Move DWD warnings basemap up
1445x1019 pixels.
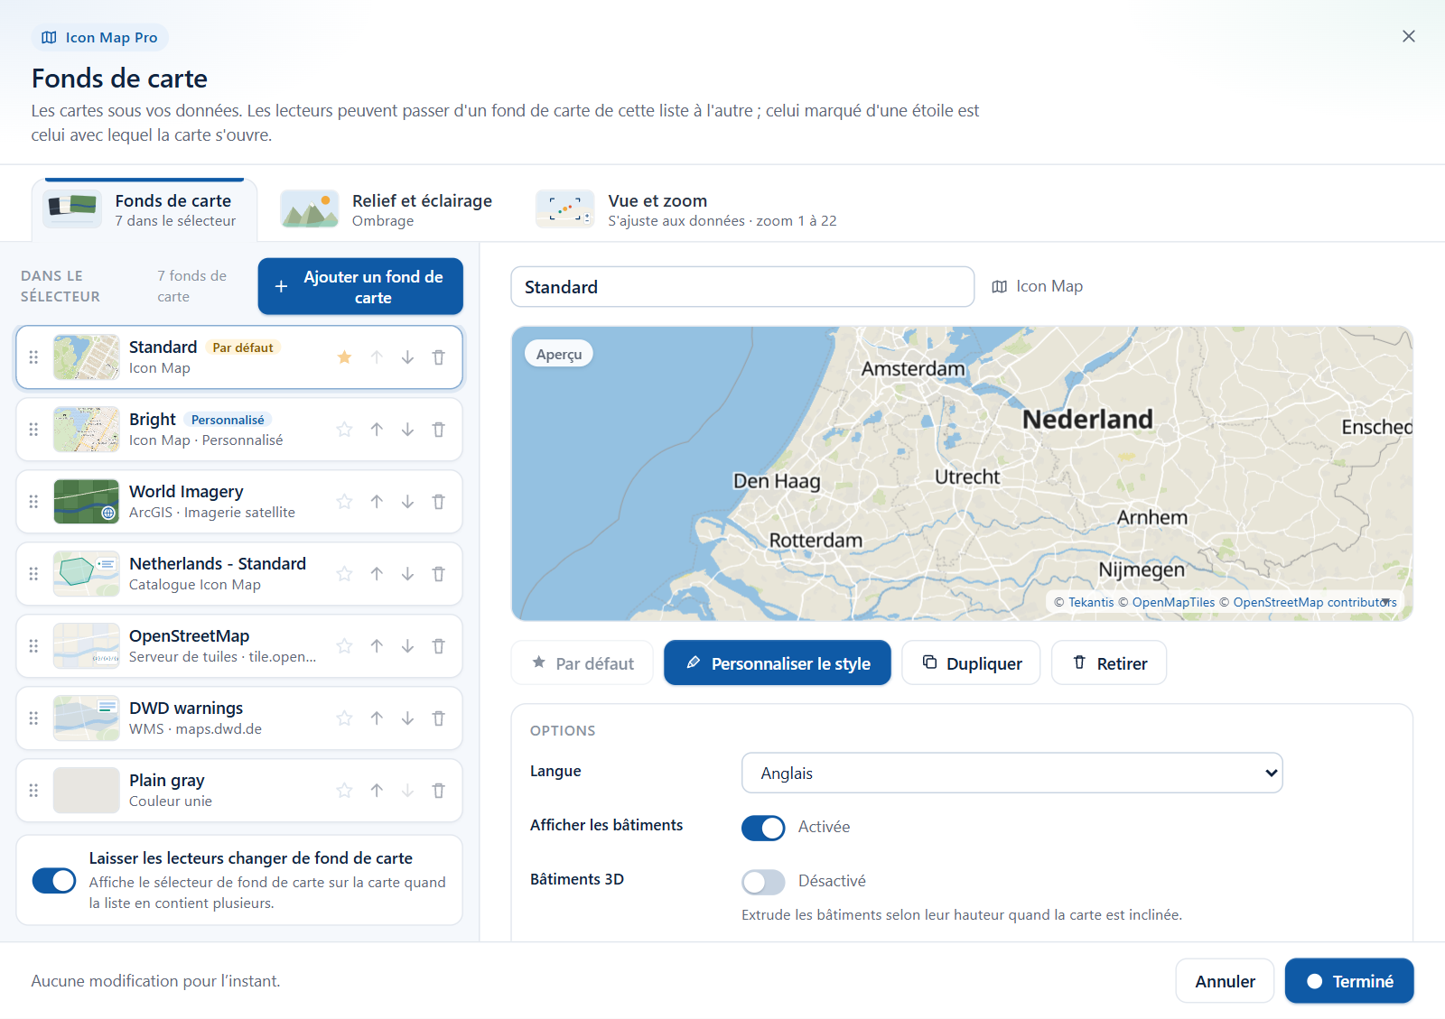point(377,718)
